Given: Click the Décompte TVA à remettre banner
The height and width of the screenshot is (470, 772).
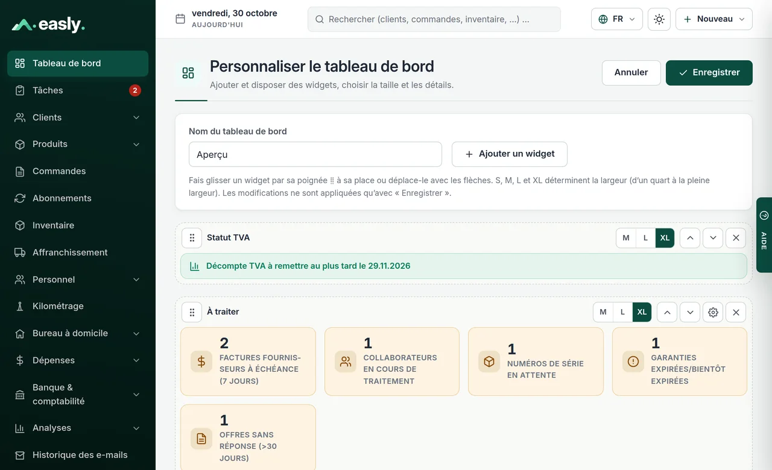Looking at the screenshot, I should click(464, 266).
